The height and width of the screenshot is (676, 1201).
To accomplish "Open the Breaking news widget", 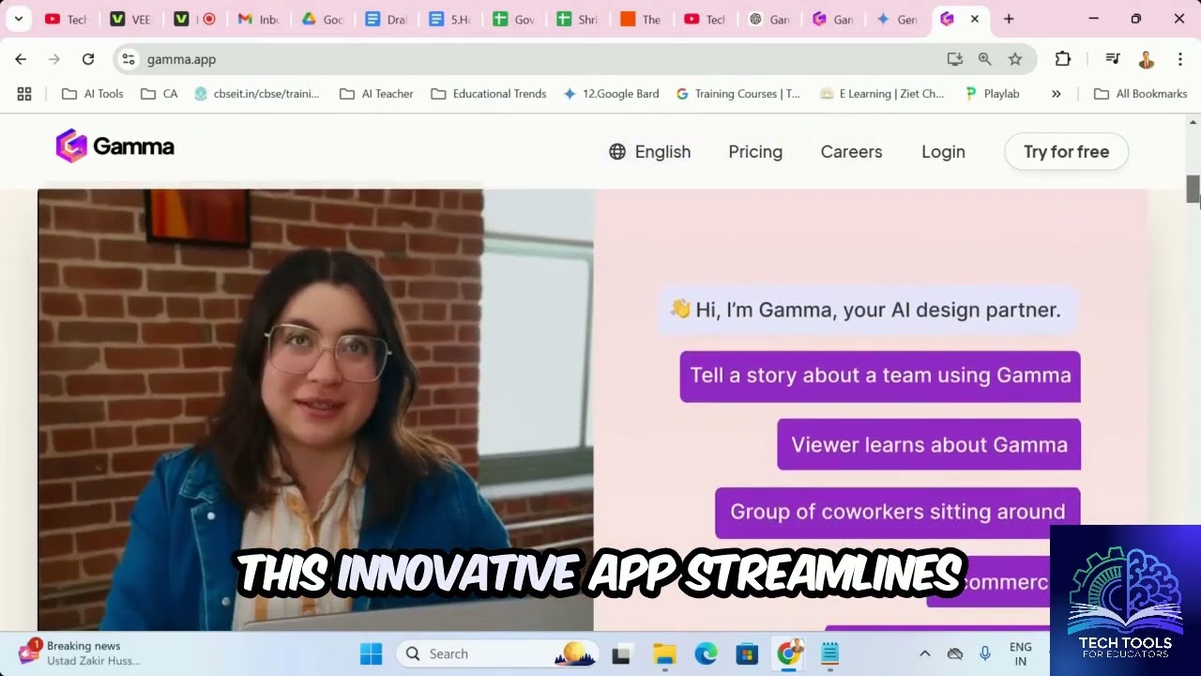I will click(80, 653).
